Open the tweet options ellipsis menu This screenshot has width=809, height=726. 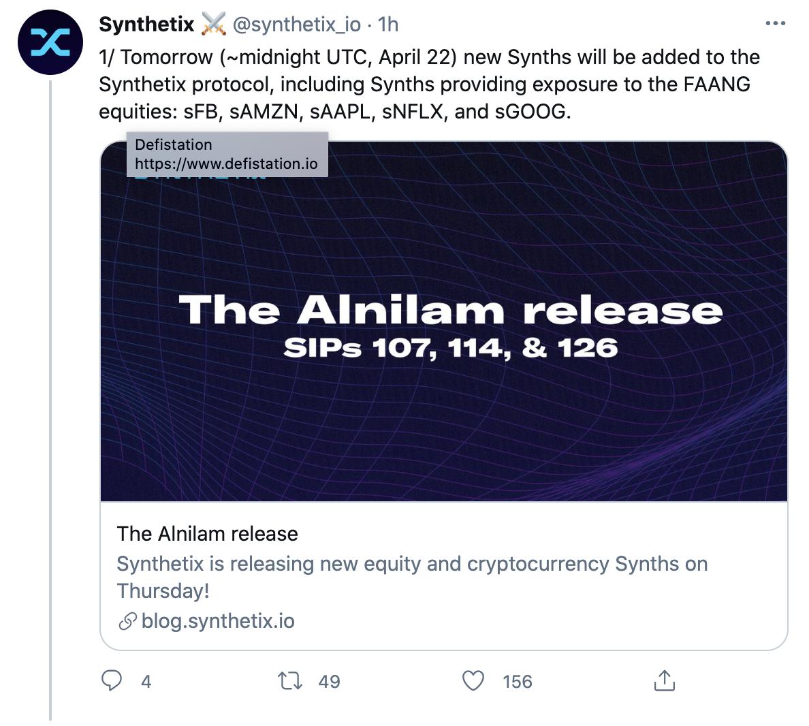(x=774, y=22)
